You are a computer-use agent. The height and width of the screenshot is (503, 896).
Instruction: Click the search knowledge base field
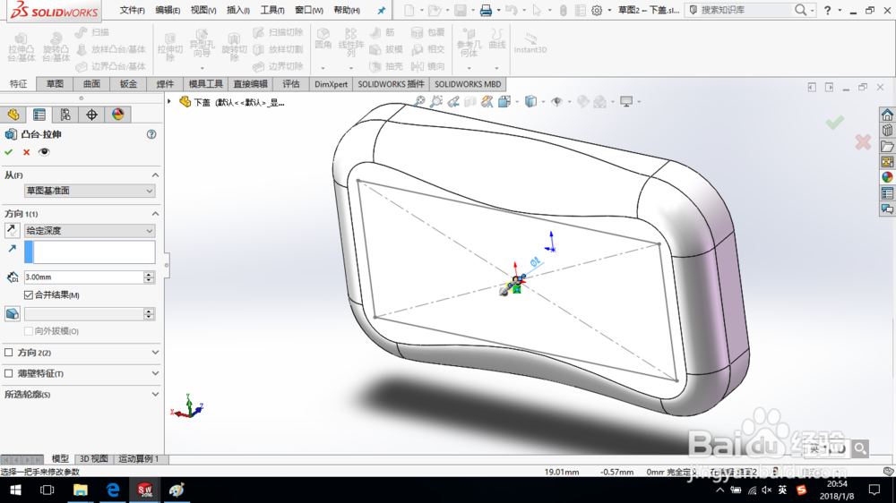tap(744, 10)
